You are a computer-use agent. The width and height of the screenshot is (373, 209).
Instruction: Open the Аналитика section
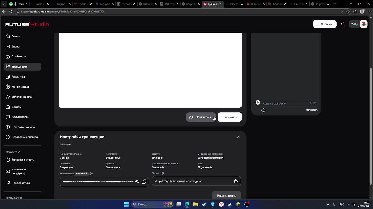click(22, 77)
